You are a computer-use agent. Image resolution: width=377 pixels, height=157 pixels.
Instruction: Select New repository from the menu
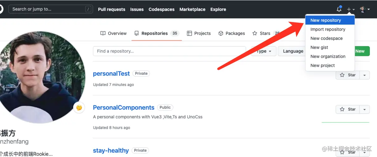pos(330,20)
